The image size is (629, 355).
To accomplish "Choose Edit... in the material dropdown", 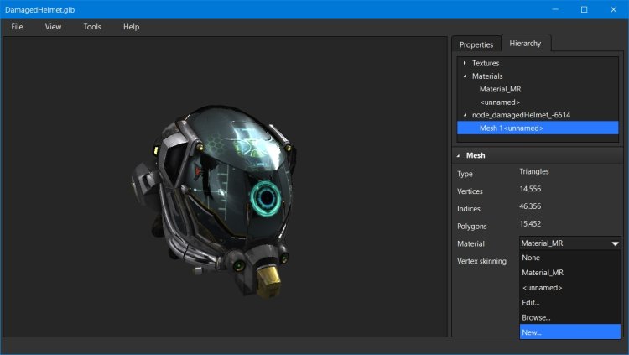I will 532,302.
